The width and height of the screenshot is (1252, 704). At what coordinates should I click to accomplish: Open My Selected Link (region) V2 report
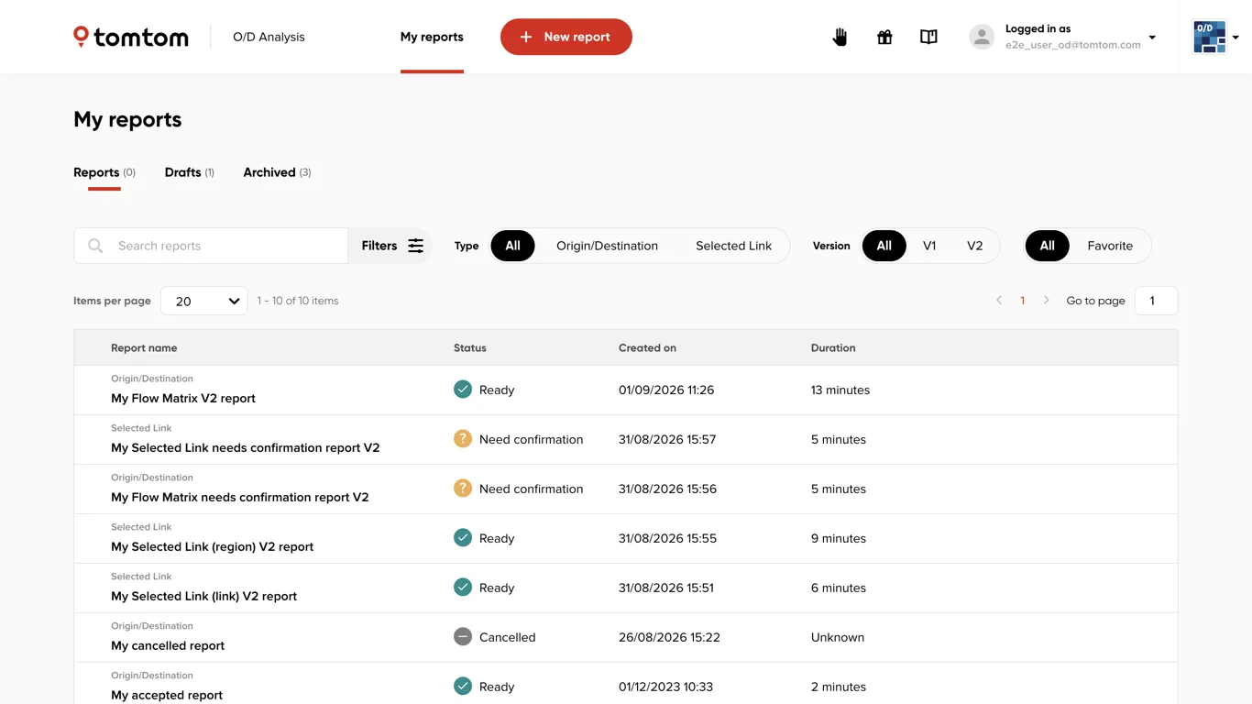[212, 547]
